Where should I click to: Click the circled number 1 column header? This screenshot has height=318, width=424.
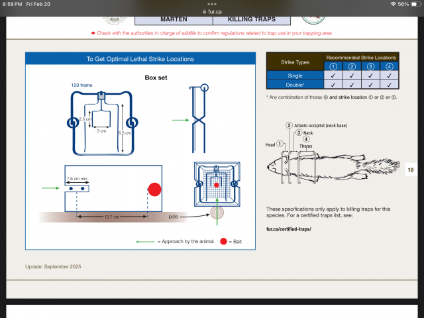[x=334, y=66]
